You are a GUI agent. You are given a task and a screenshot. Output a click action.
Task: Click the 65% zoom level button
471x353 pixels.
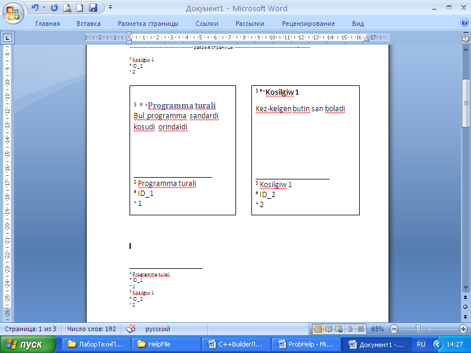pos(377,329)
